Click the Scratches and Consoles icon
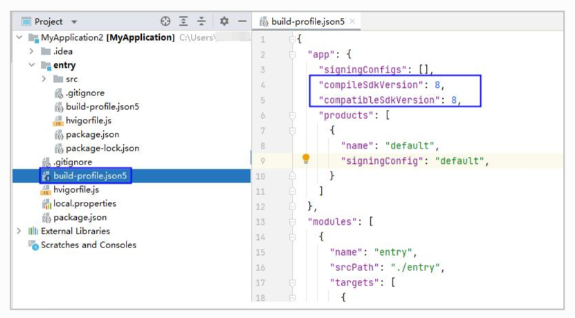Viewport: 575px width, 318px height. click(x=33, y=245)
